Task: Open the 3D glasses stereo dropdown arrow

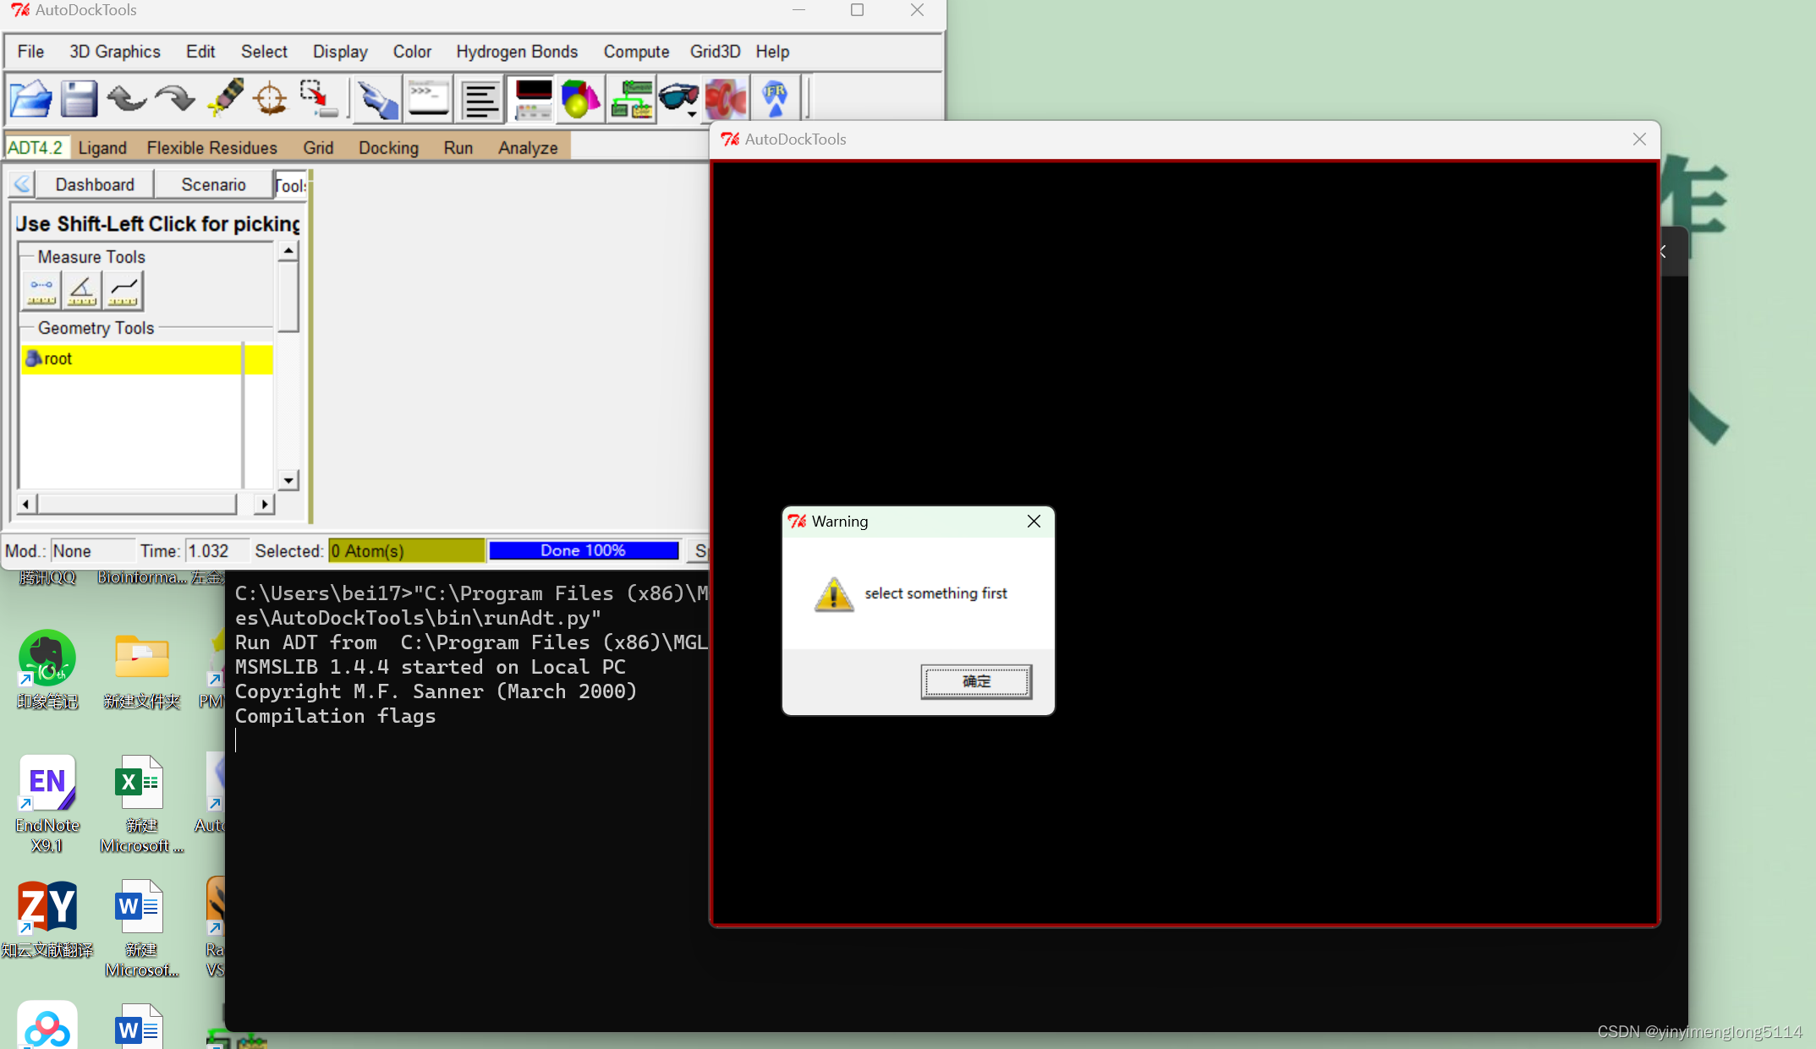Action: pyautogui.click(x=693, y=114)
